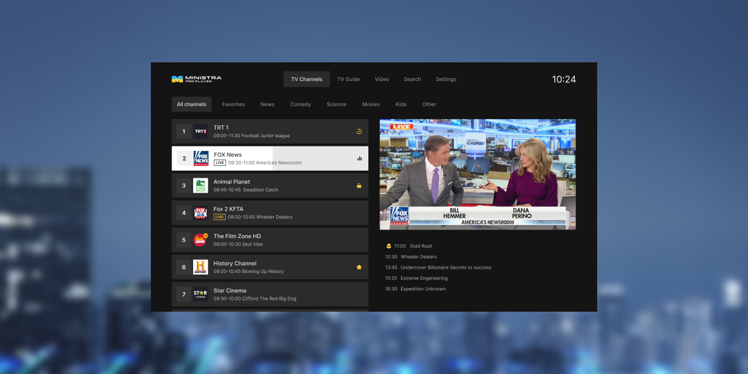Open the Search section
This screenshot has width=748, height=374.
tap(412, 79)
